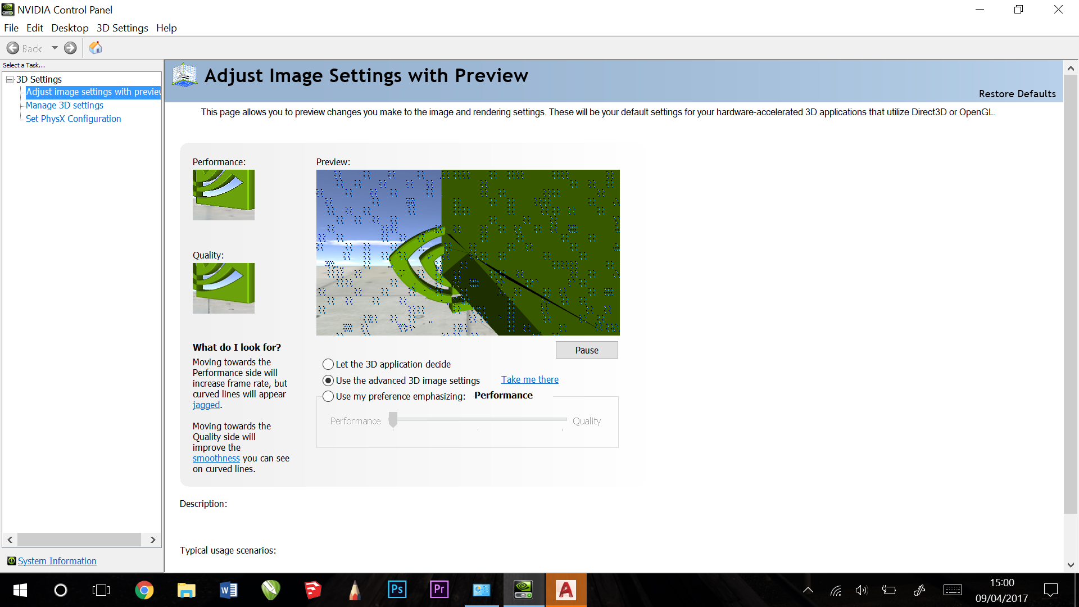
Task: Select Use the advanced 3D image settings
Action: [328, 380]
